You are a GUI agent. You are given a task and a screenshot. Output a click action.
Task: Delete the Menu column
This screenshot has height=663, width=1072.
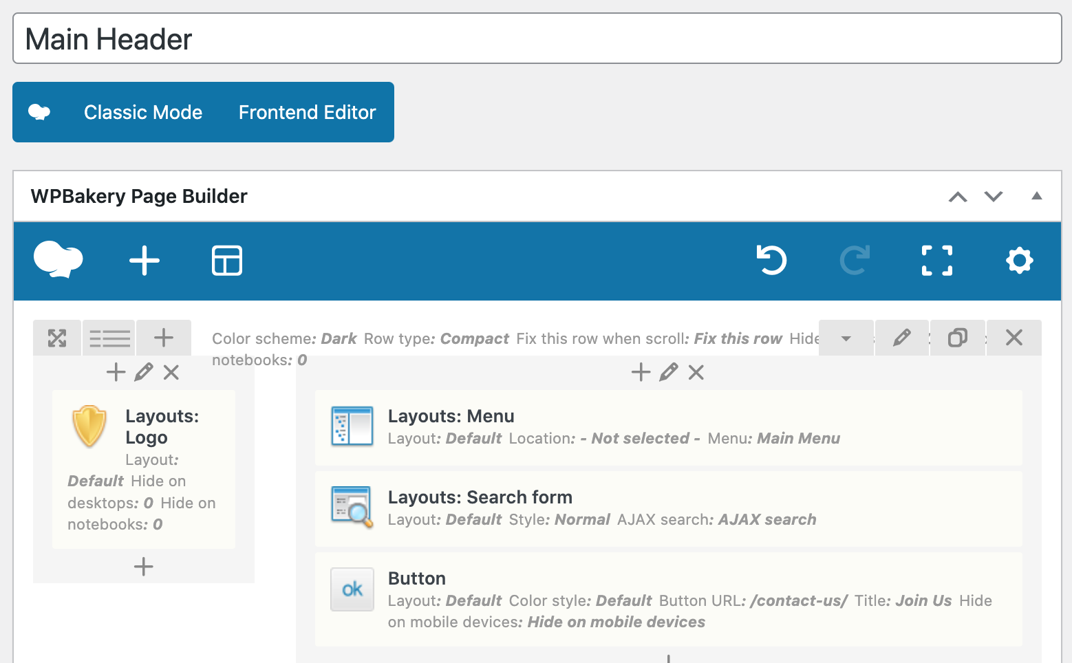coord(696,372)
